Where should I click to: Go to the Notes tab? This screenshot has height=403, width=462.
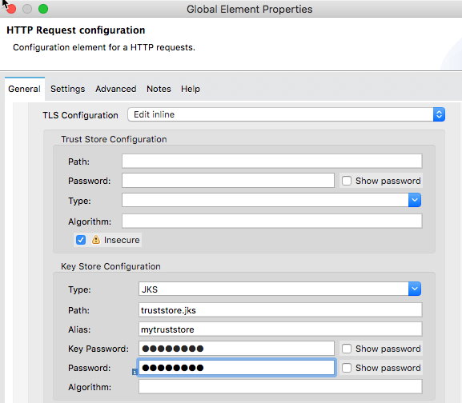pyautogui.click(x=159, y=89)
